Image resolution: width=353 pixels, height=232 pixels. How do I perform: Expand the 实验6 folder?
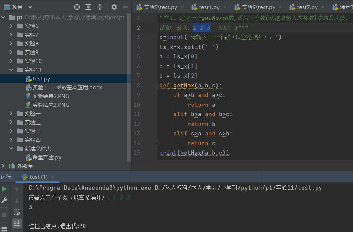coord(11,26)
